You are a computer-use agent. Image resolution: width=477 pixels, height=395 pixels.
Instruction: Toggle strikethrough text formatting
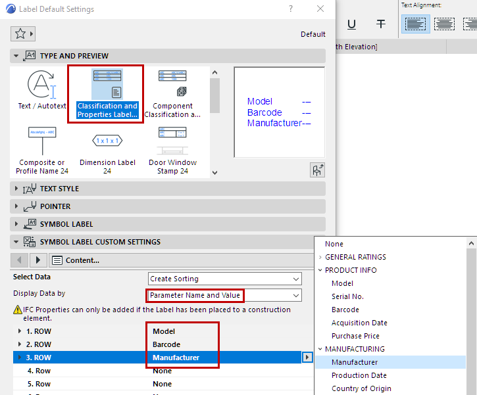pyautogui.click(x=380, y=24)
